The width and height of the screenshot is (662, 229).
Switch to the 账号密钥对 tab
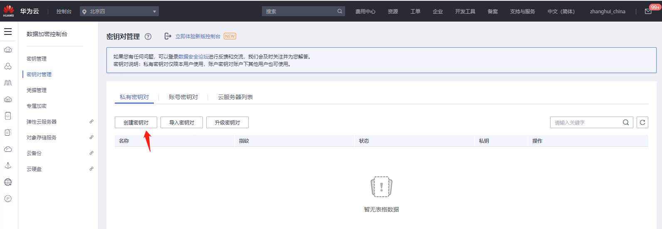tap(183, 97)
